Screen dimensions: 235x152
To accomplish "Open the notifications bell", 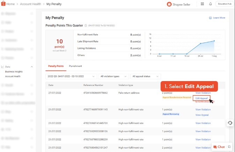I will point(210,4).
